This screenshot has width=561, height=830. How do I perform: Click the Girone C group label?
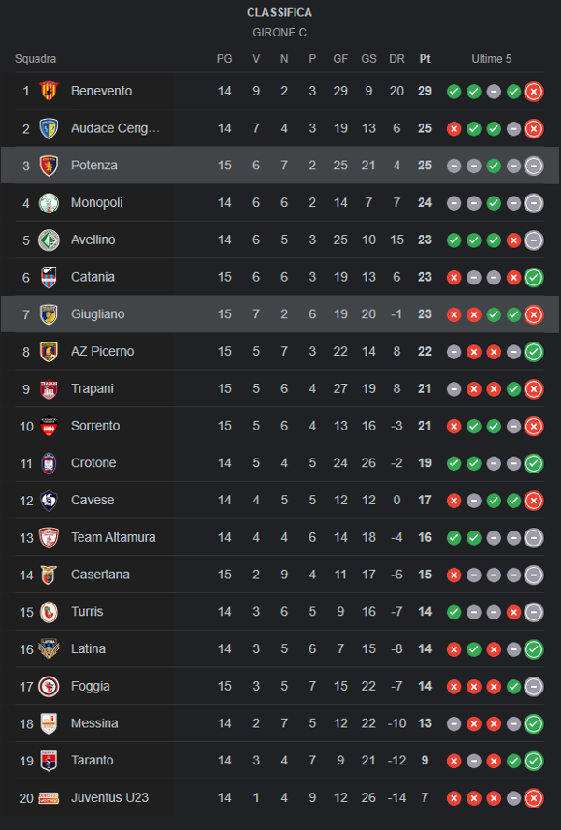pos(280,33)
